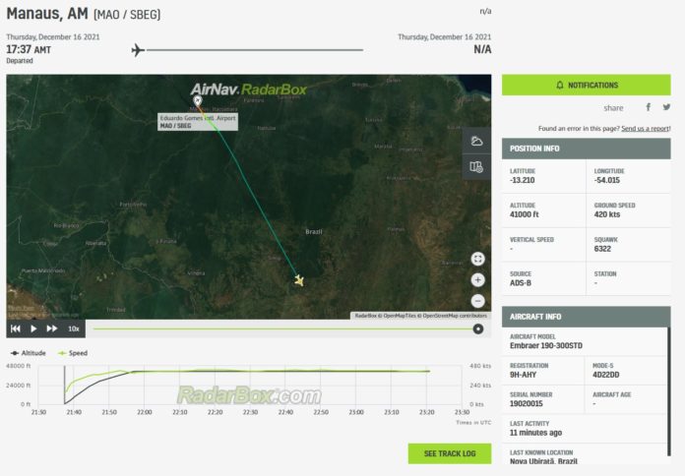685x476 pixels.
Task: Toggle fullscreen map view icon
Action: point(478,259)
